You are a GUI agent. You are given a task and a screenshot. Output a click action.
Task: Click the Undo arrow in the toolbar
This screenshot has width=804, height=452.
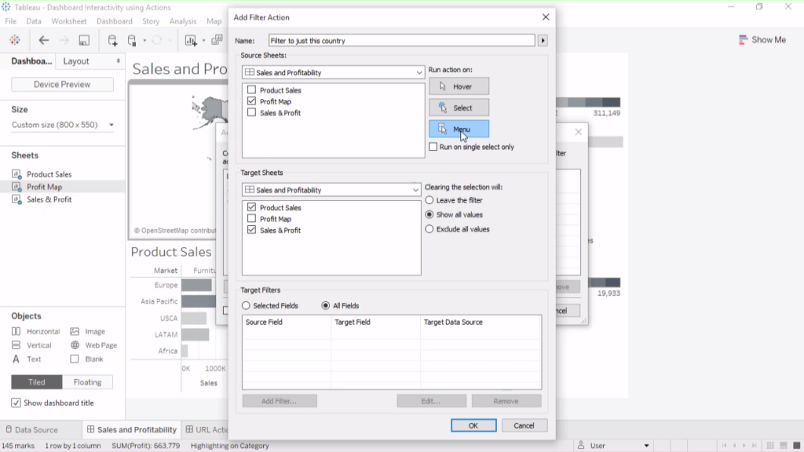click(x=43, y=38)
